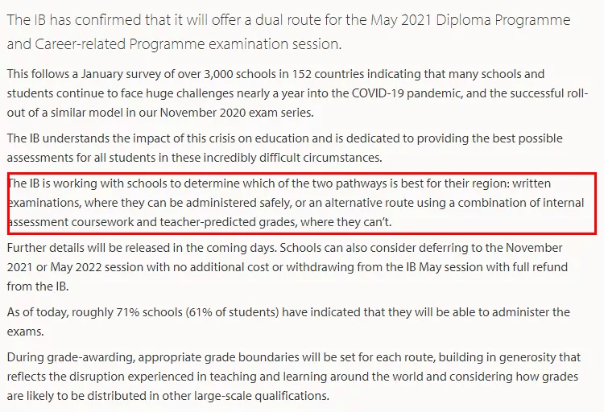
Task: Click the text 'May 2021 Diploma Programme'
Action: click(470, 20)
